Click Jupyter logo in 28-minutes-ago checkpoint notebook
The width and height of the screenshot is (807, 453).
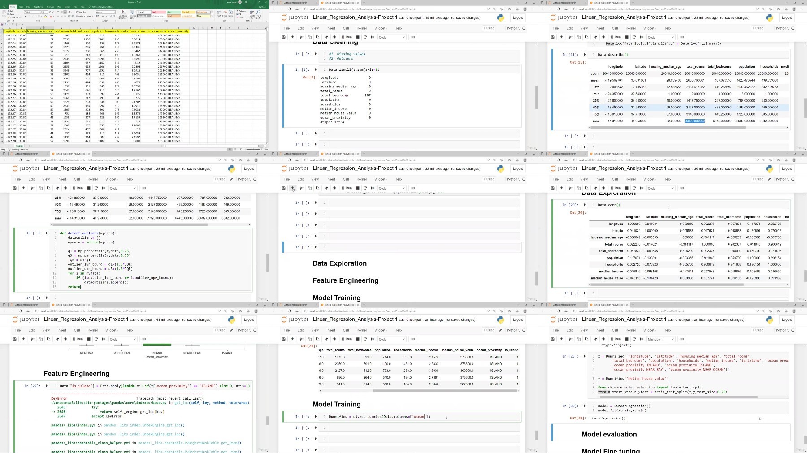pyautogui.click(x=26, y=168)
